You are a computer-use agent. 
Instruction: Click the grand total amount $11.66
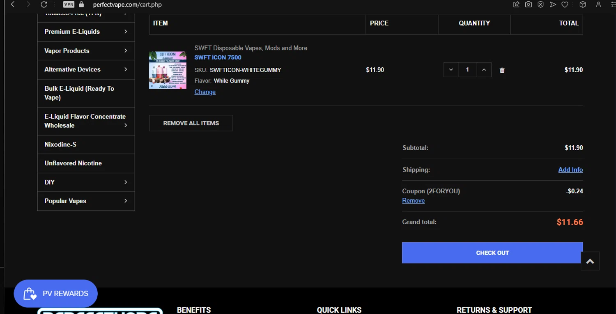[x=570, y=222]
